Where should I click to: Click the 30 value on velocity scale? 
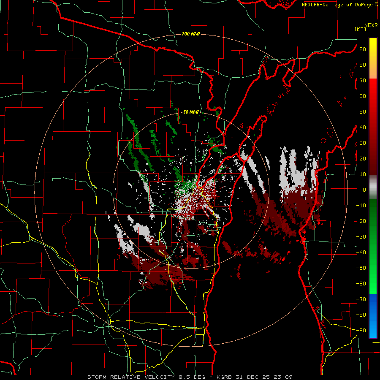coord(363,143)
